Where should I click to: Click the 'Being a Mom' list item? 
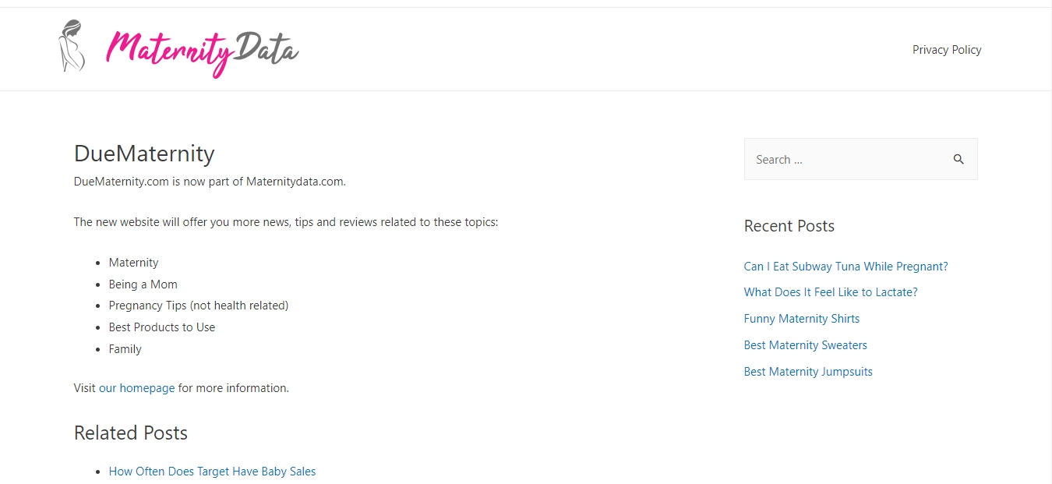point(143,284)
